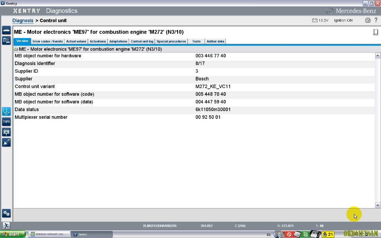381x238 pixels.
Task: Click the vehicle data card sidebar icon
Action: coord(6,41)
